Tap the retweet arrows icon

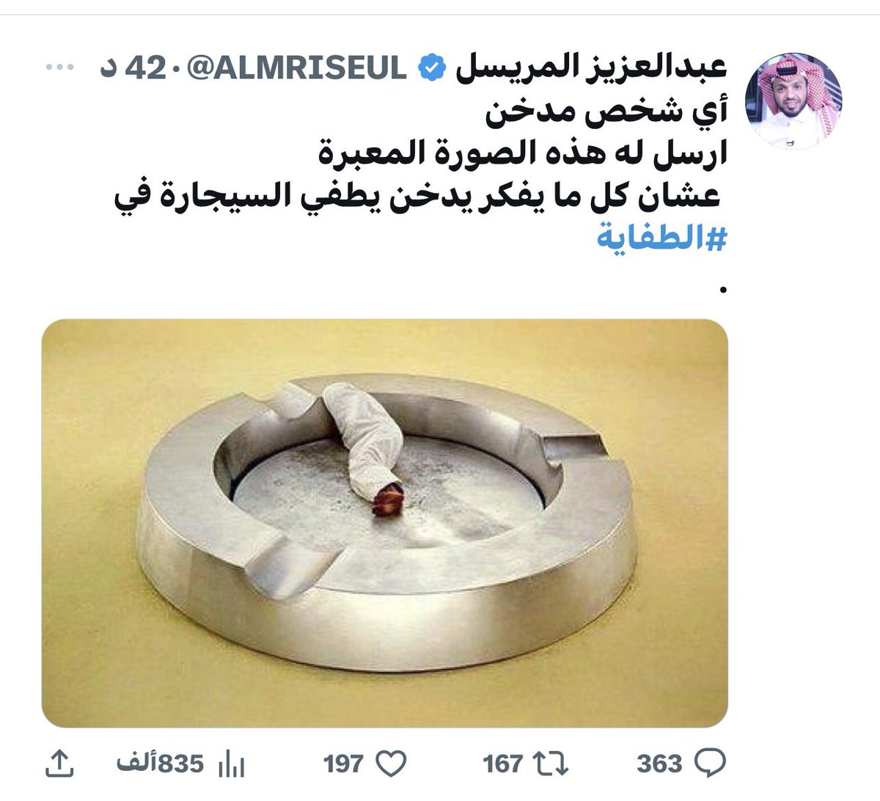coord(551,764)
